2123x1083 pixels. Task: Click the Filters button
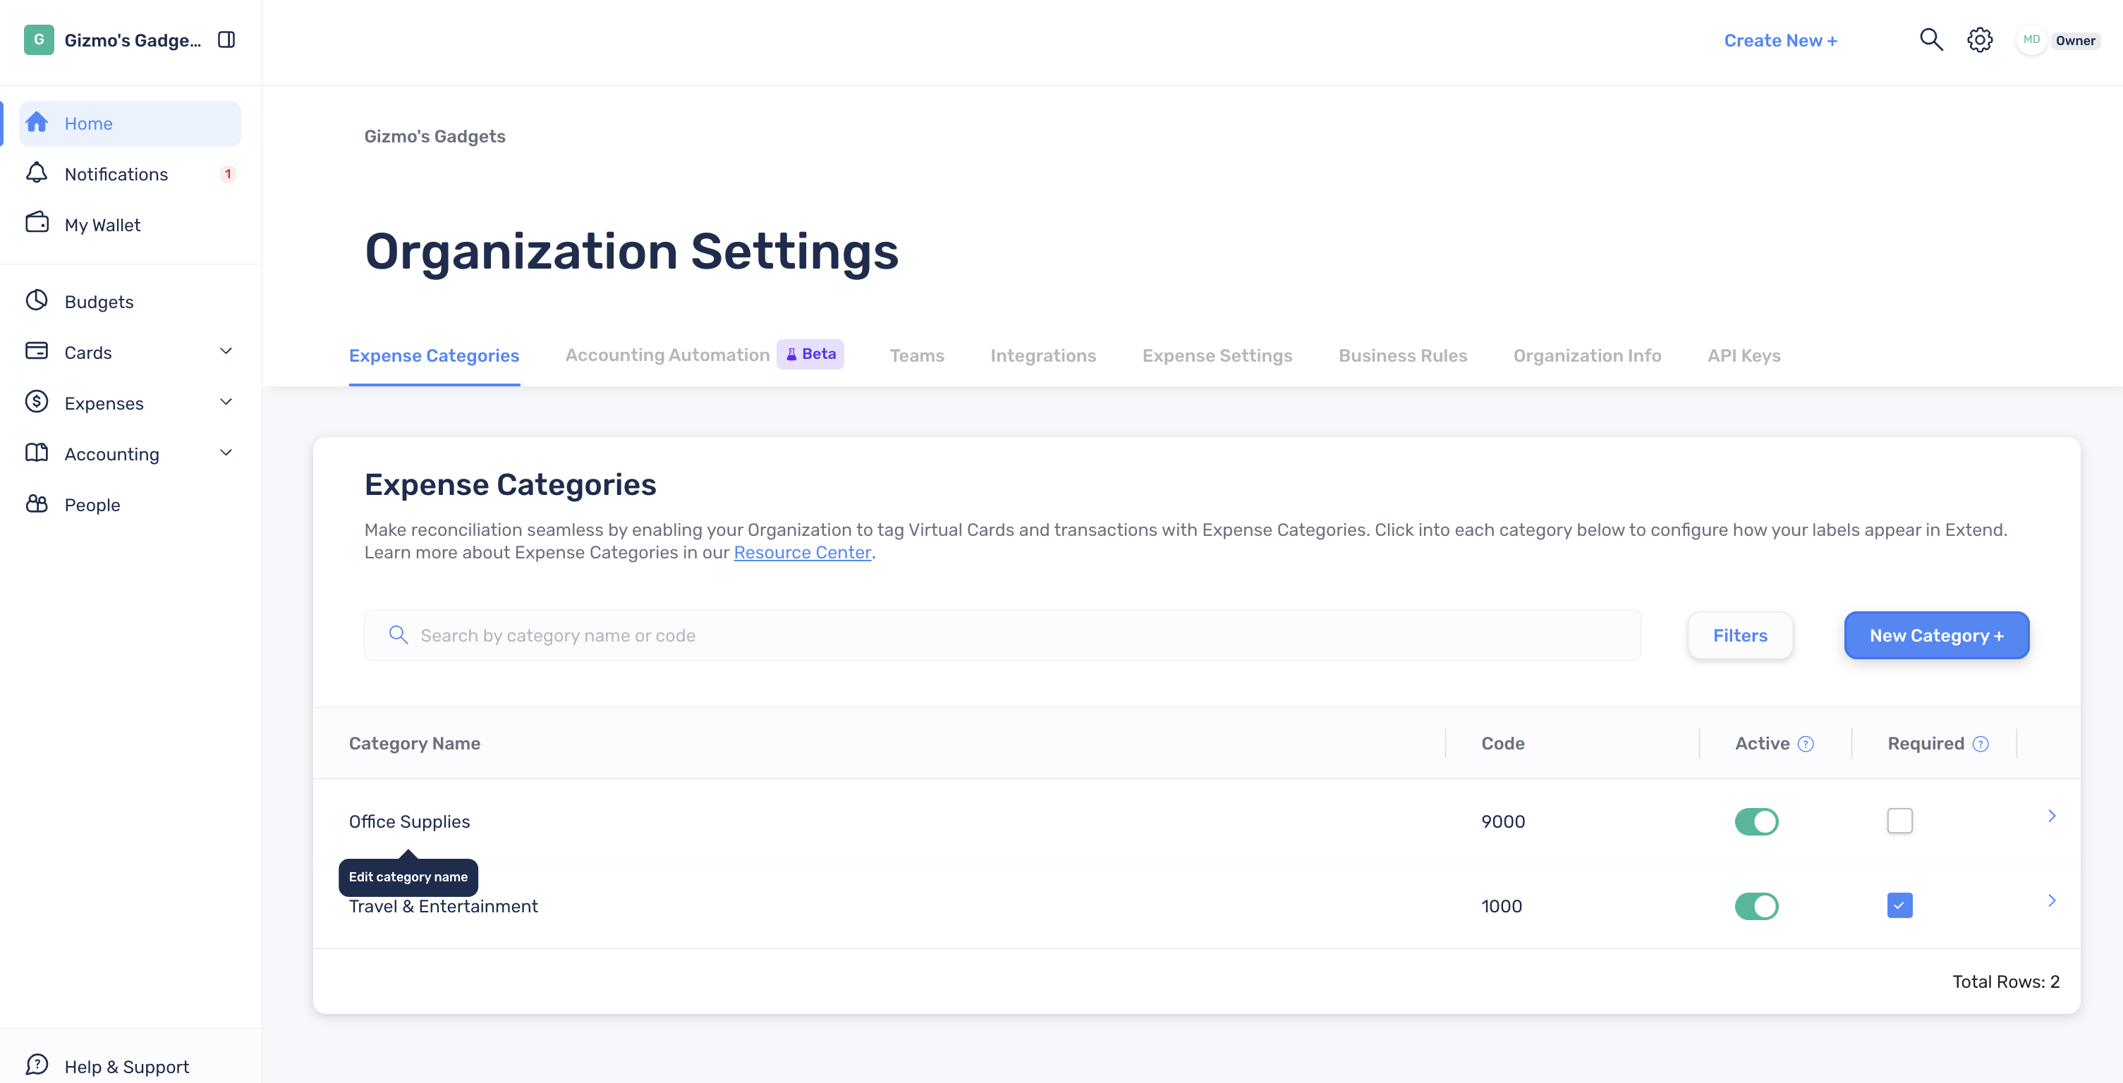pyautogui.click(x=1740, y=635)
